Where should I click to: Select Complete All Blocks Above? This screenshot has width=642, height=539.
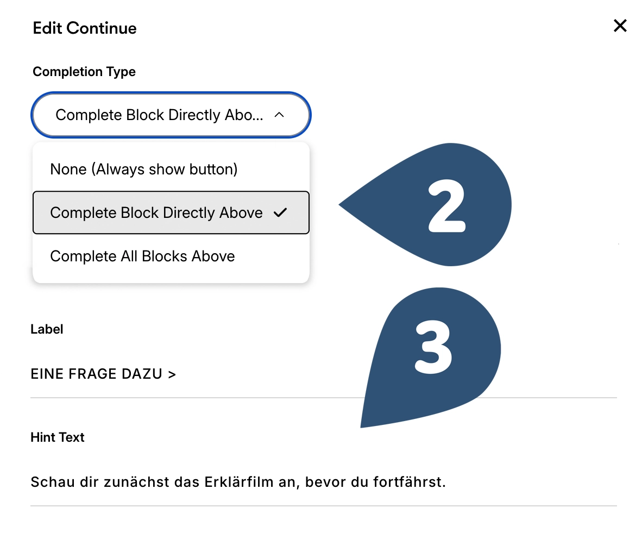(142, 256)
